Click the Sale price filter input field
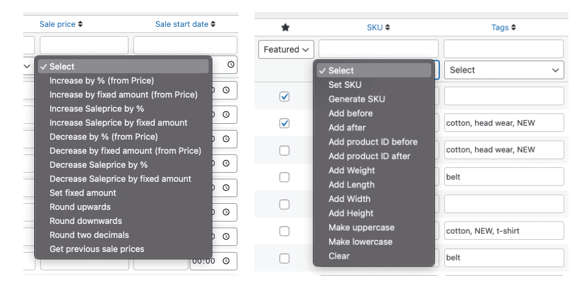Image resolution: width=588 pixels, height=288 pixels. (84, 45)
